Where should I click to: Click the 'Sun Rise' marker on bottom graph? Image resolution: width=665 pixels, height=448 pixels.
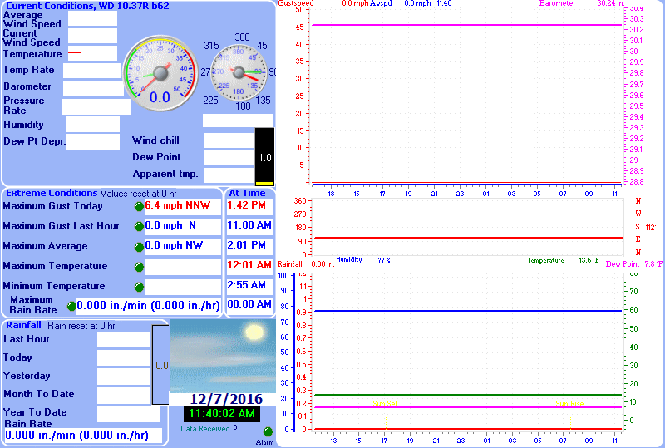569,403
